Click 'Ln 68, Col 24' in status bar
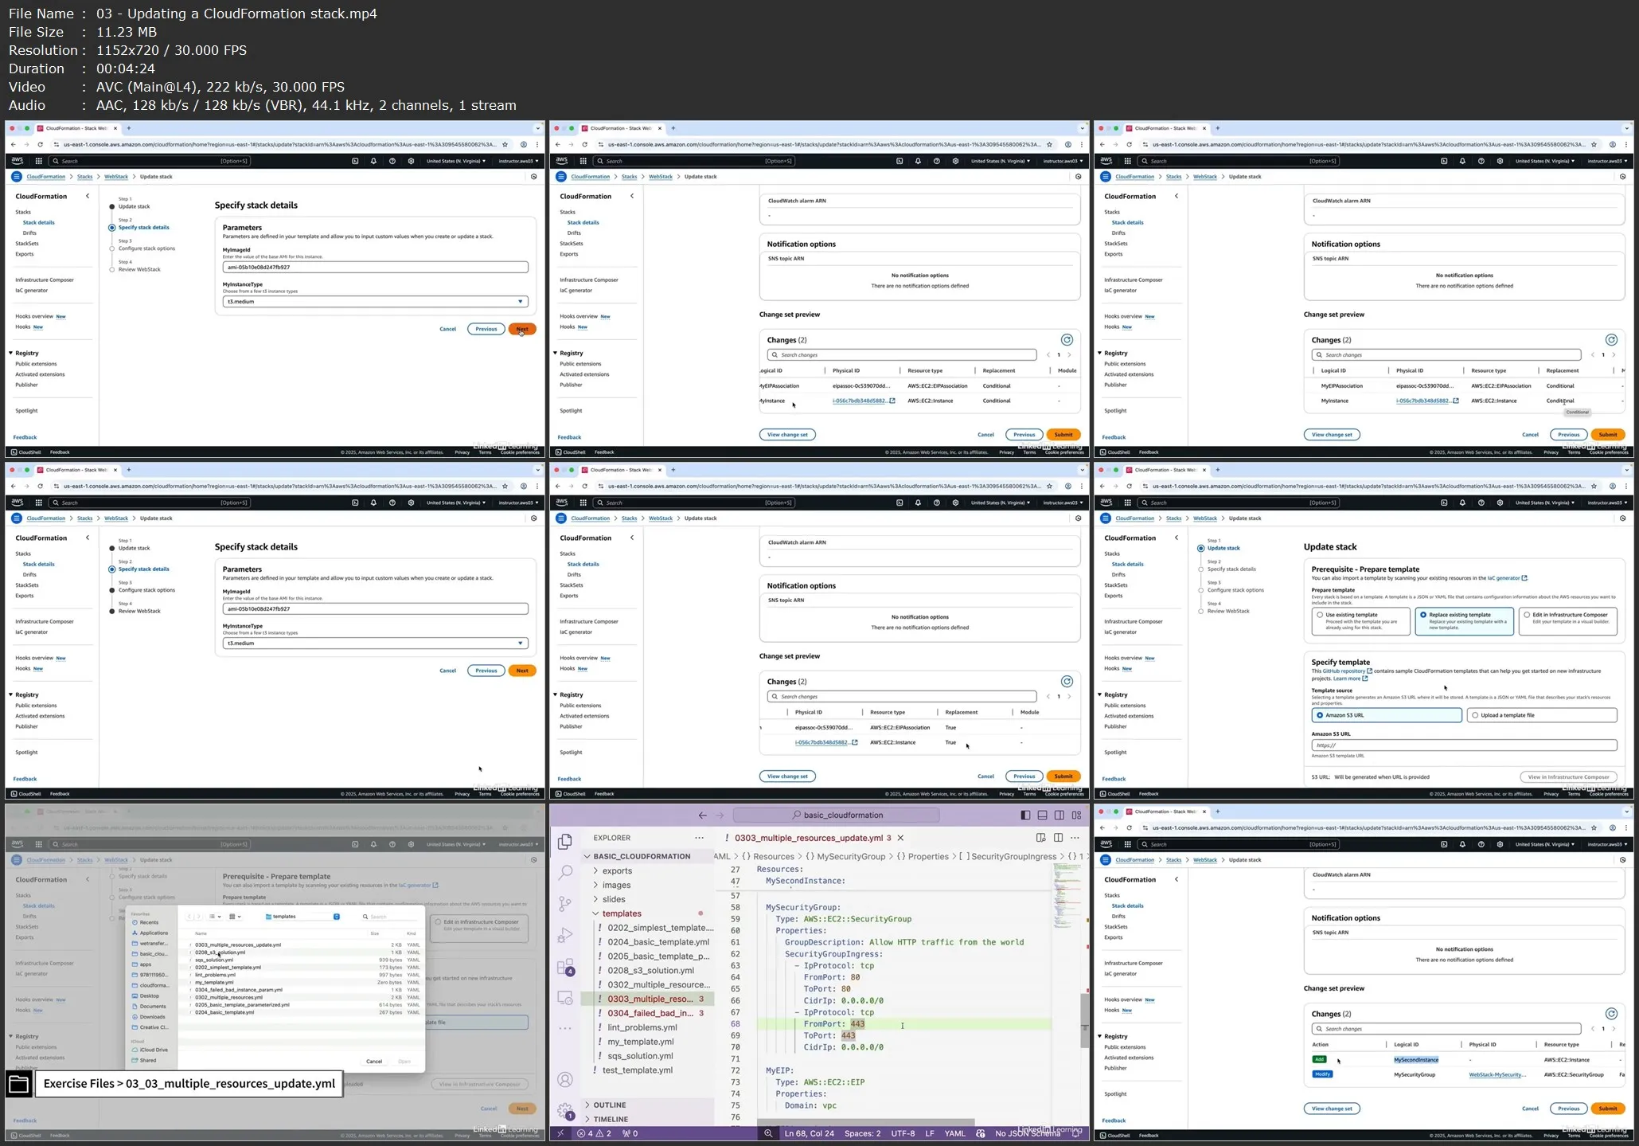This screenshot has height=1146, width=1639. (x=809, y=1133)
